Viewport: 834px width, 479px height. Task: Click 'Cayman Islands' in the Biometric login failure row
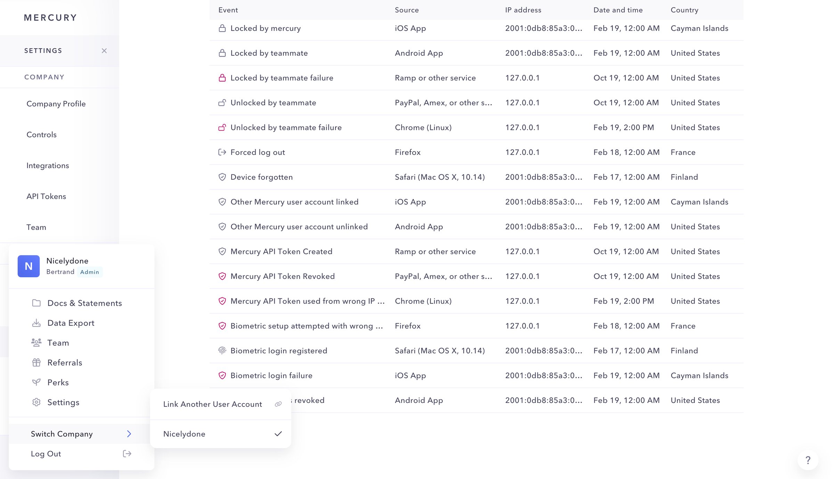pyautogui.click(x=699, y=375)
